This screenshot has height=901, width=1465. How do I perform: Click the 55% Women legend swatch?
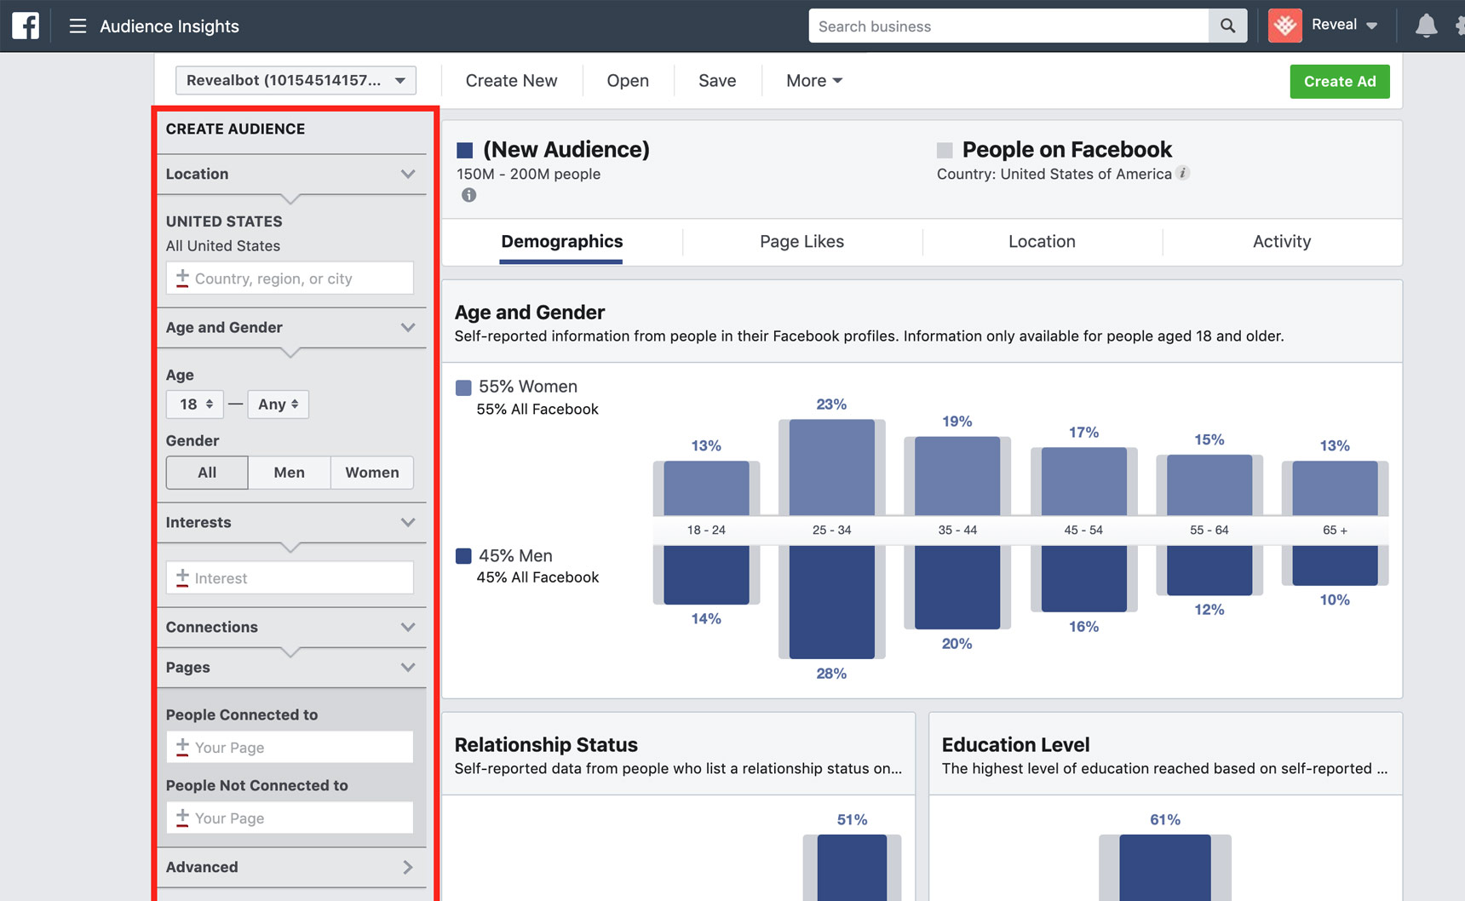click(463, 387)
